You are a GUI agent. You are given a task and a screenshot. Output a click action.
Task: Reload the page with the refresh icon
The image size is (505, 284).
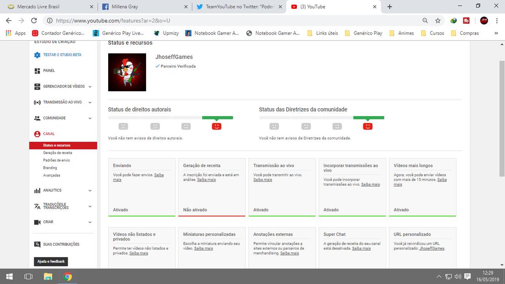(x=34, y=20)
